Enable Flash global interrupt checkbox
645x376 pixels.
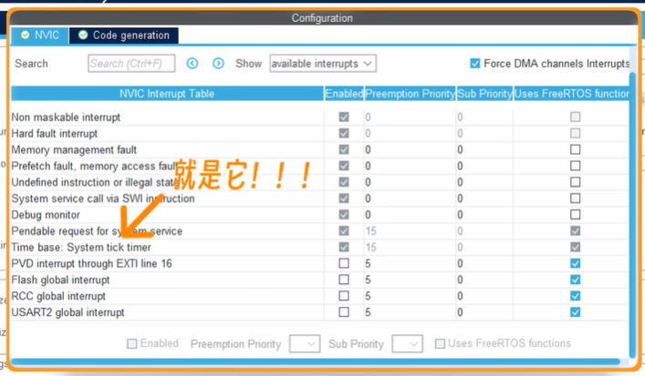coord(344,279)
